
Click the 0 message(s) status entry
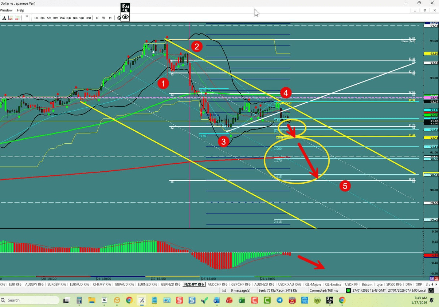pyautogui.click(x=240, y=290)
